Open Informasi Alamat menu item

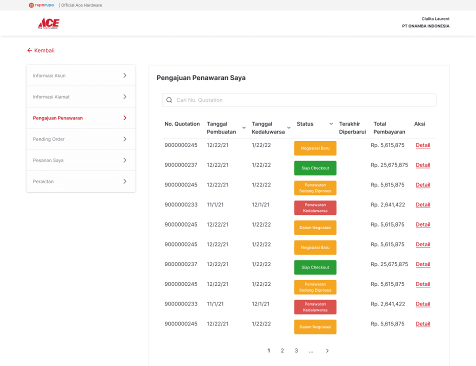point(81,97)
